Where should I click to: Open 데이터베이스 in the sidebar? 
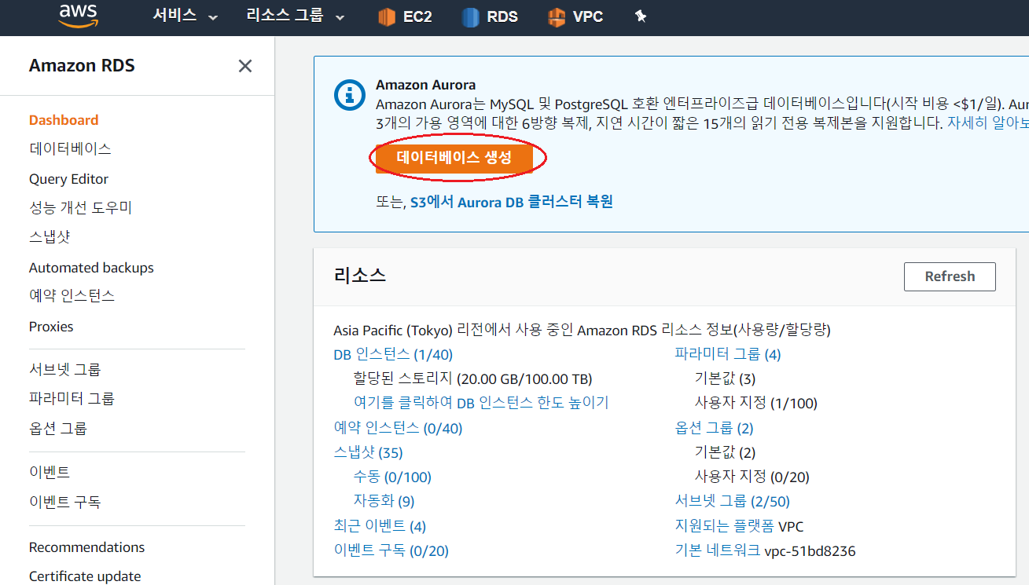pyautogui.click(x=70, y=148)
